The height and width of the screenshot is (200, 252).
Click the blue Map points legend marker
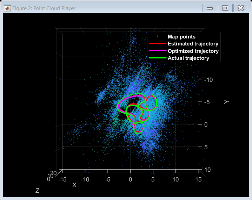point(158,36)
